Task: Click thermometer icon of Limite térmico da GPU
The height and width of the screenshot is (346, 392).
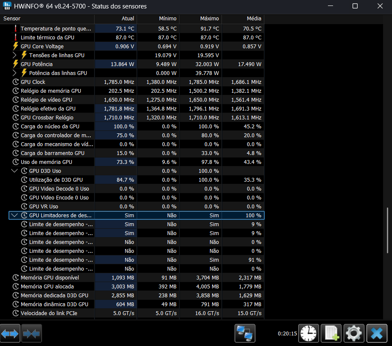Action: pyautogui.click(x=16, y=37)
